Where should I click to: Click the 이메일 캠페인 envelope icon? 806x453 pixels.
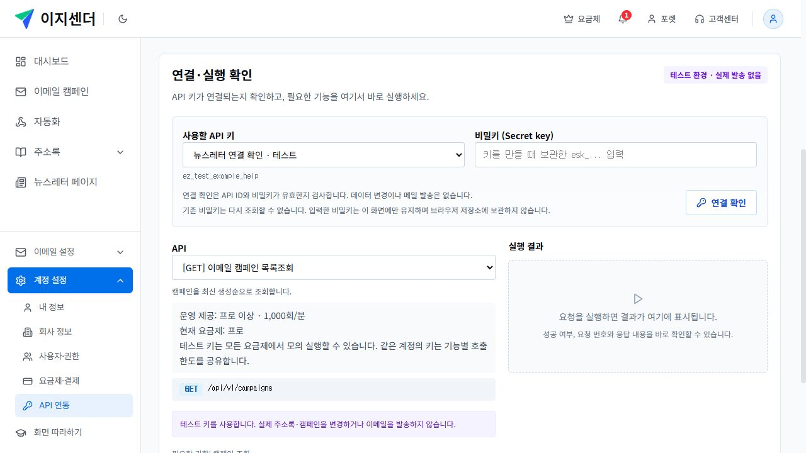pyautogui.click(x=21, y=91)
